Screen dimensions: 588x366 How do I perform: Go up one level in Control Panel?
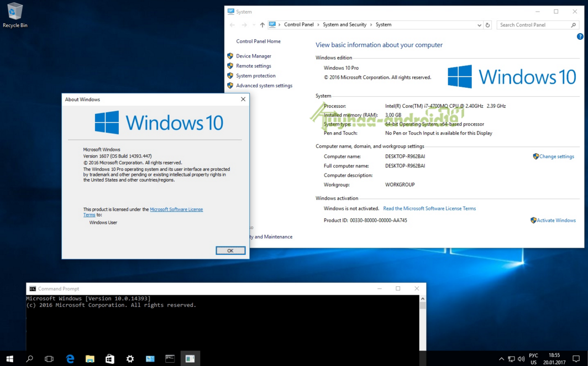tap(262, 25)
